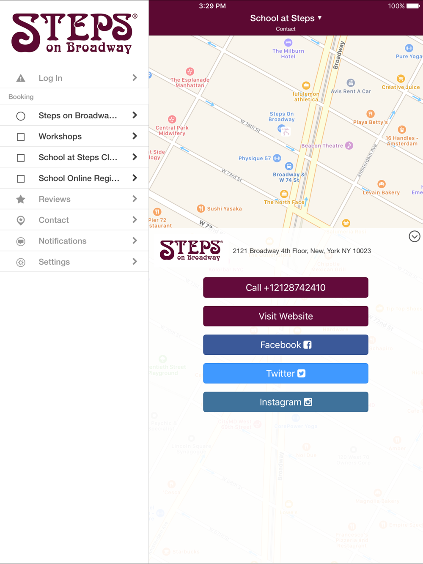Open the Notifications menu item
Viewport: 423px width, 564px height.
74,241
